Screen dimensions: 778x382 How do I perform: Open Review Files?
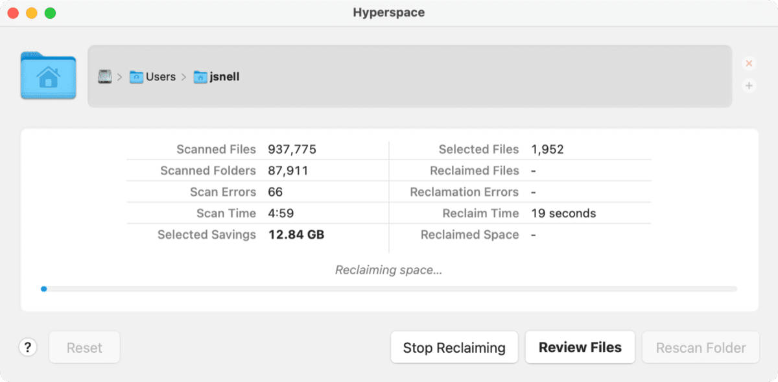(x=580, y=348)
